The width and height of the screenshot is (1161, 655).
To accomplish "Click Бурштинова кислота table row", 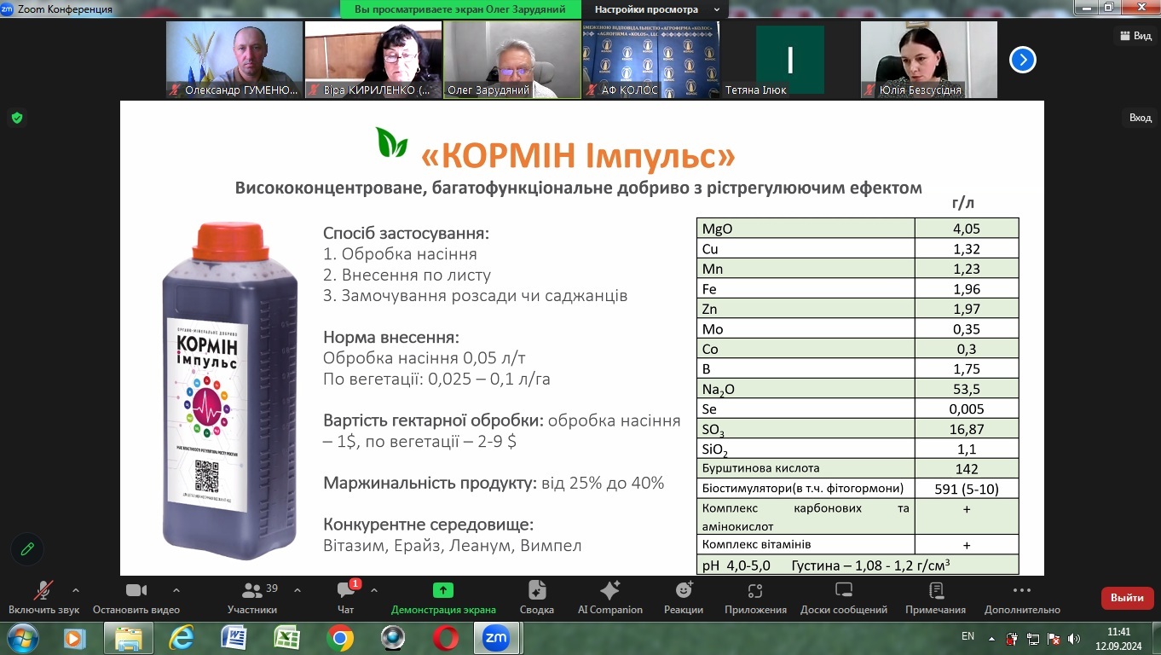I will [858, 469].
